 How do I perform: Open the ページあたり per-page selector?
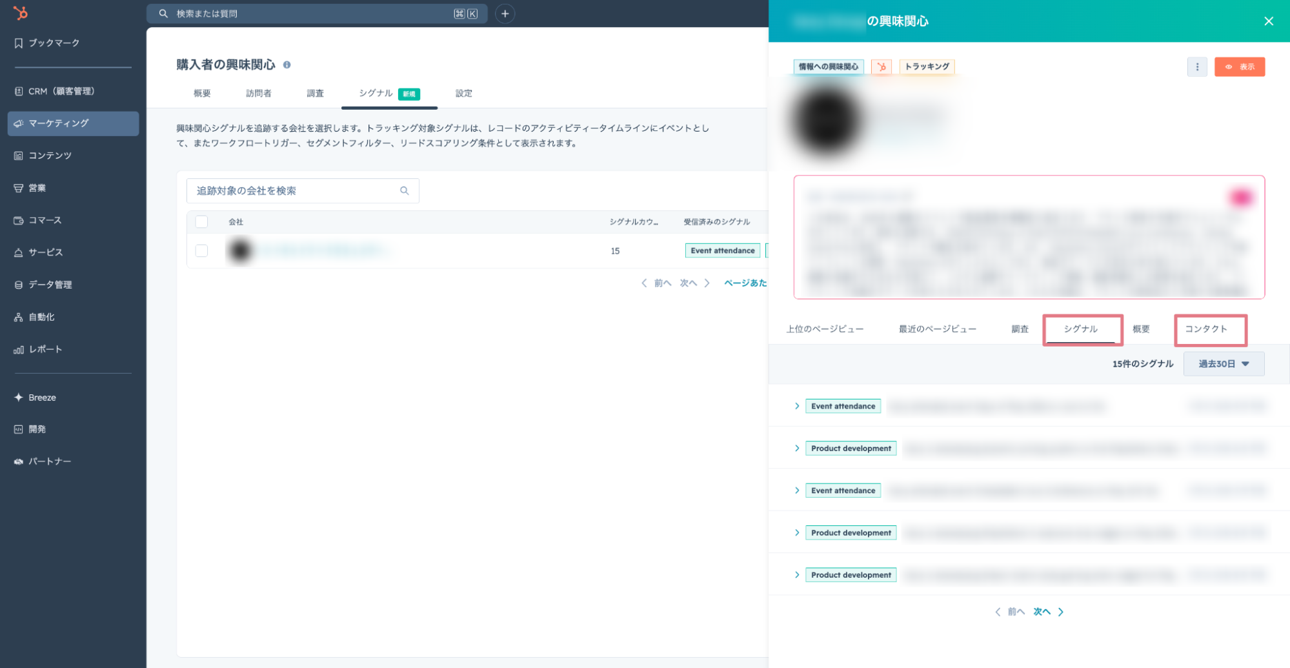[745, 283]
